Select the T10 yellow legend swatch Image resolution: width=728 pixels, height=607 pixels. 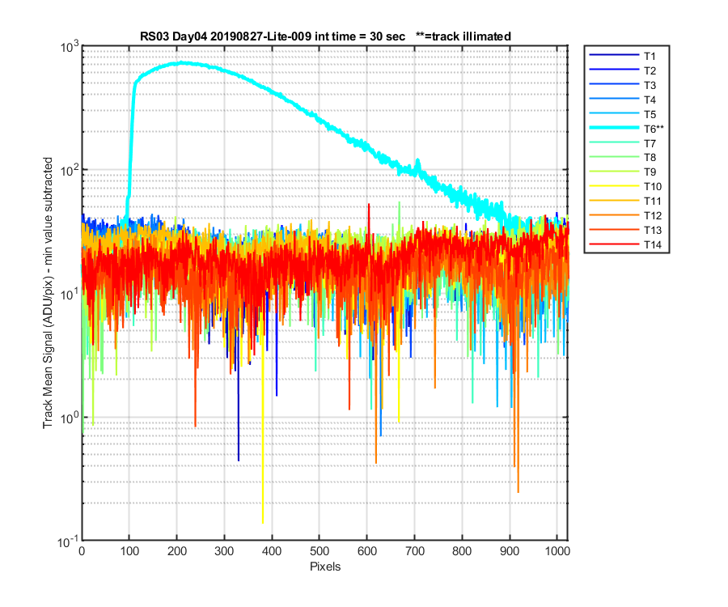tap(614, 186)
